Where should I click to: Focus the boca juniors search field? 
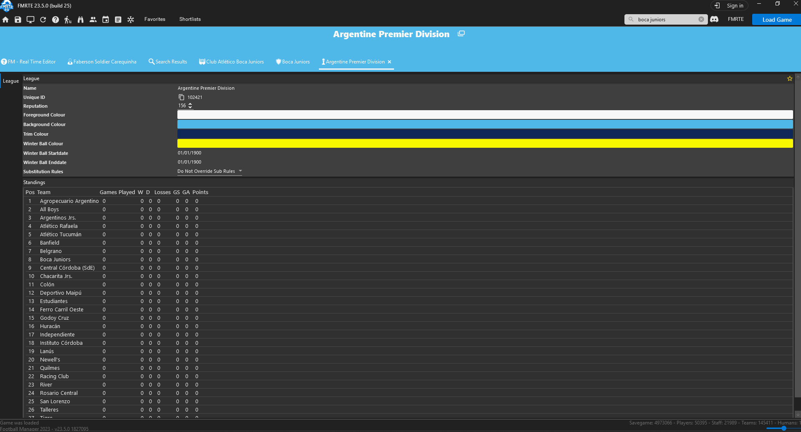point(666,20)
